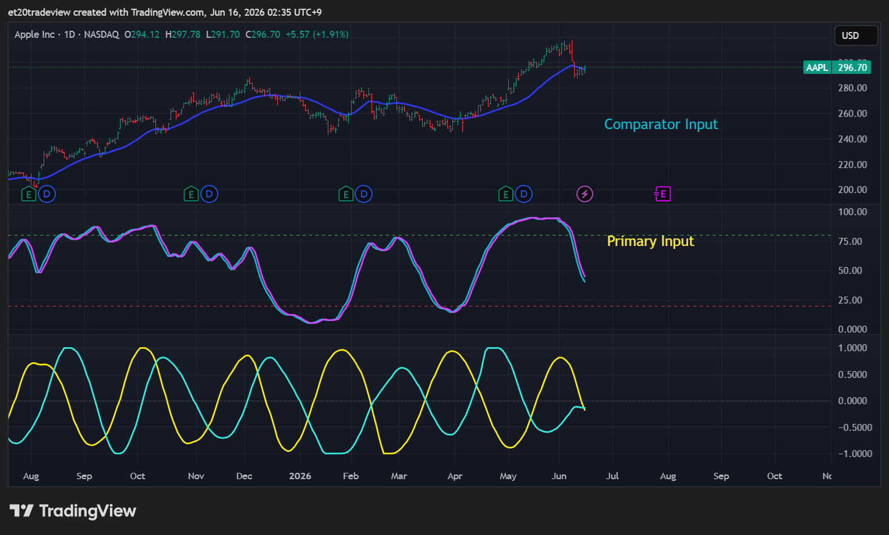Click the Feb label on time axis
The width and height of the screenshot is (889, 535).
[x=350, y=476]
